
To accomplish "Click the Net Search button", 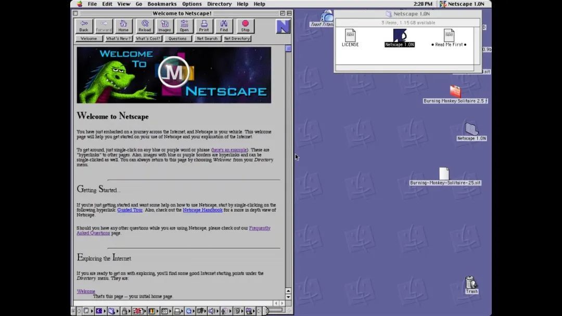I will (x=207, y=38).
